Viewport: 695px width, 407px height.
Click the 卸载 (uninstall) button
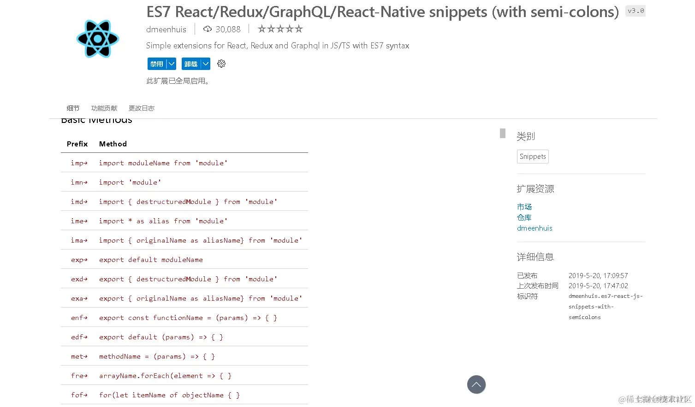click(191, 64)
